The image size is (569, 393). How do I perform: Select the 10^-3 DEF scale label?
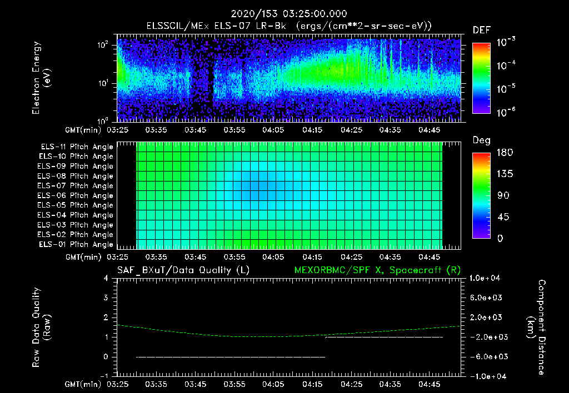(x=506, y=42)
